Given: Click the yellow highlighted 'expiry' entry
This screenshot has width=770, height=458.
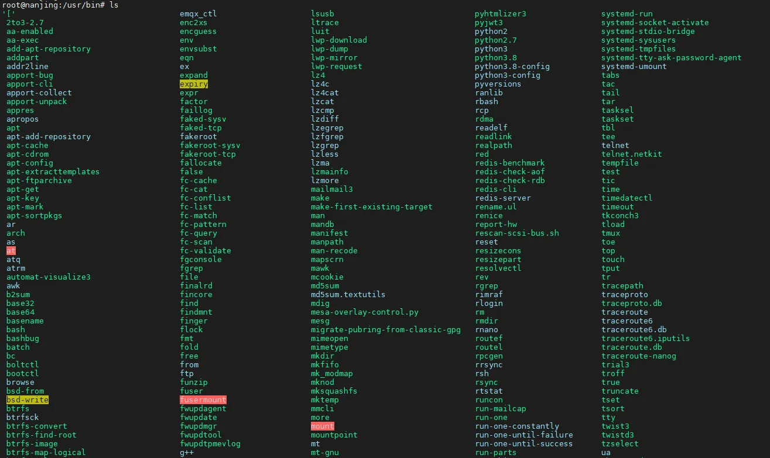Looking at the screenshot, I should pos(194,84).
